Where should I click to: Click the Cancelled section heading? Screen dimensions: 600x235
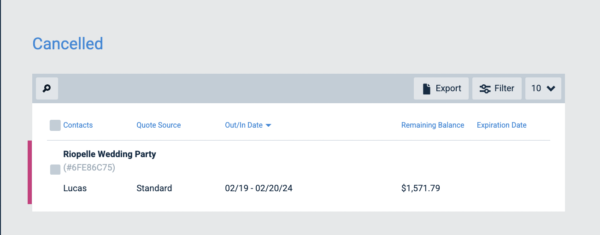(68, 44)
